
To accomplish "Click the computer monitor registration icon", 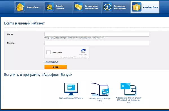I will pyautogui.click(x=71, y=89).
